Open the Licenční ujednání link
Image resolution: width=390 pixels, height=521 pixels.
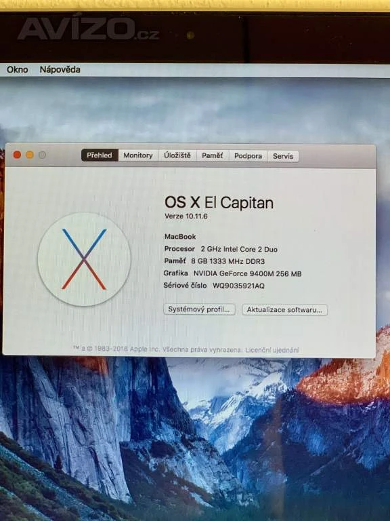(272, 350)
